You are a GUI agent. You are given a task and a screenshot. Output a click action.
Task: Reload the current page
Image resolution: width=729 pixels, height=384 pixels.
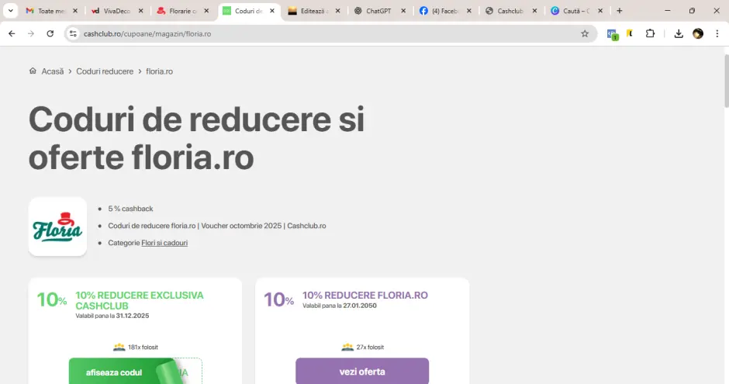tap(50, 33)
